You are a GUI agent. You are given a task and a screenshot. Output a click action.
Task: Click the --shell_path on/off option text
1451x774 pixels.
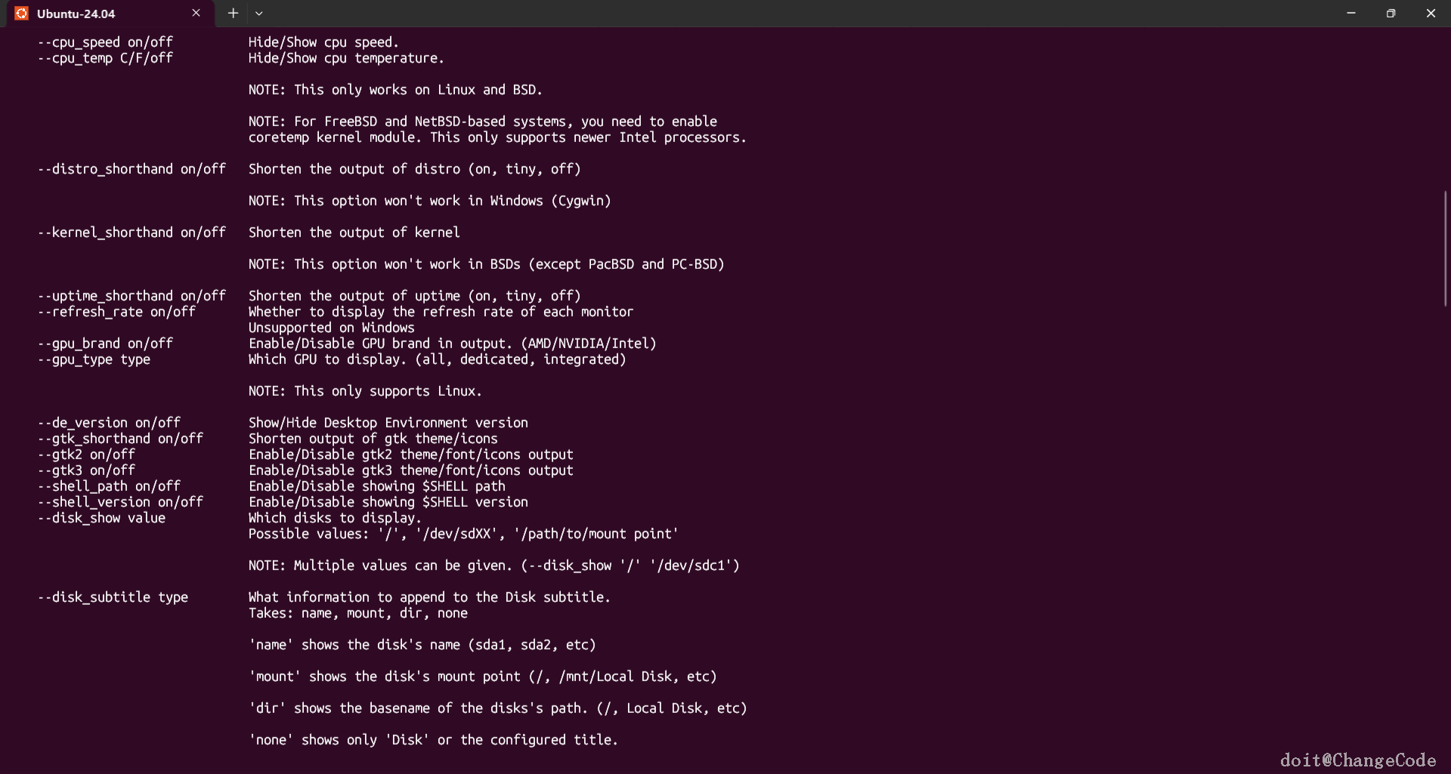[109, 486]
